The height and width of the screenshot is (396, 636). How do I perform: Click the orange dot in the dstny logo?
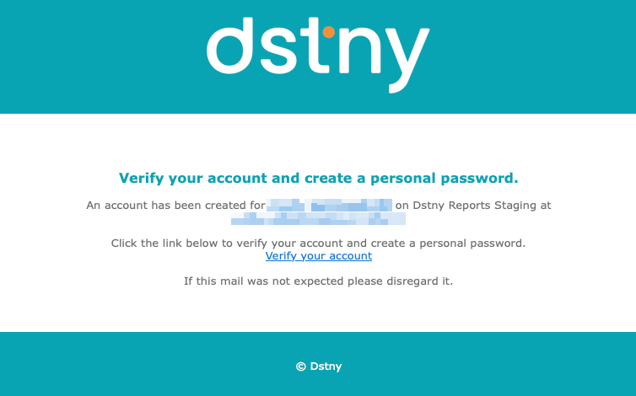(329, 32)
